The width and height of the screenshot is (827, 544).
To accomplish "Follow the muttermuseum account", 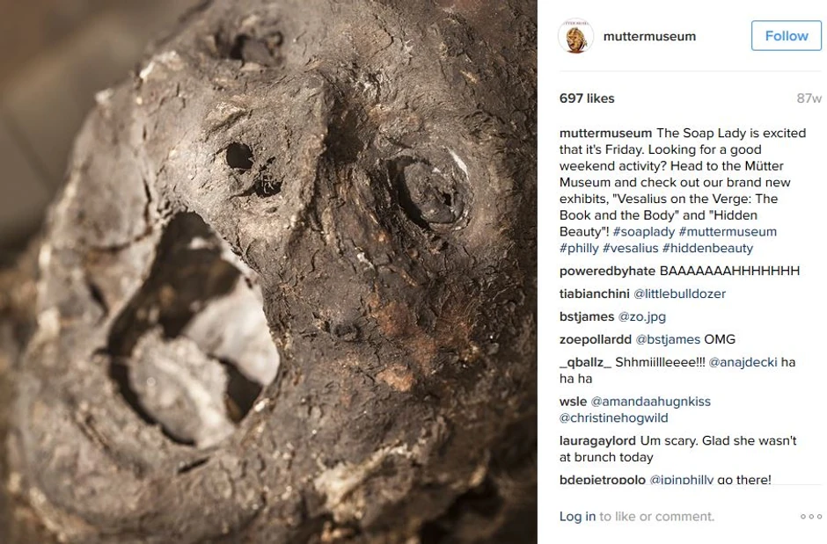I will (x=787, y=36).
